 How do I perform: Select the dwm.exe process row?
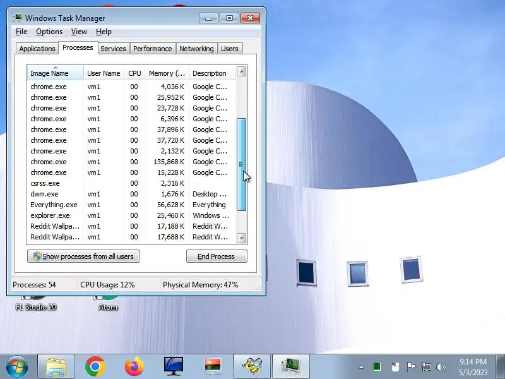coord(131,194)
